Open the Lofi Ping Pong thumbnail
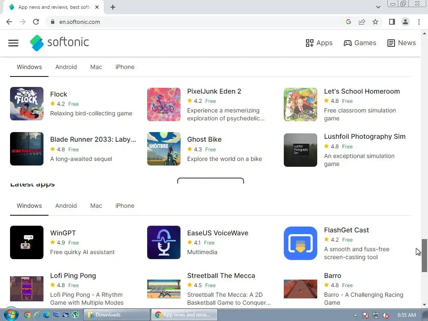The width and height of the screenshot is (428, 321). click(27, 289)
